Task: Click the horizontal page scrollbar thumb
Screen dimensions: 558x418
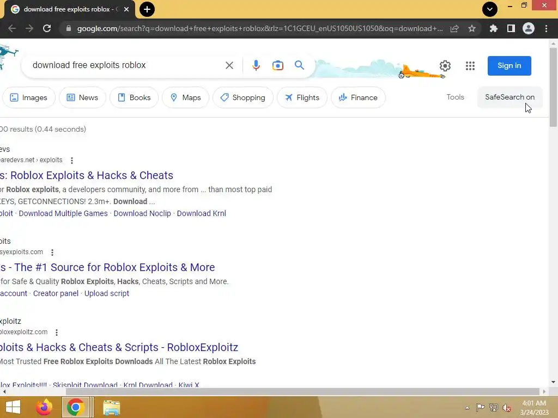Action: [302, 392]
